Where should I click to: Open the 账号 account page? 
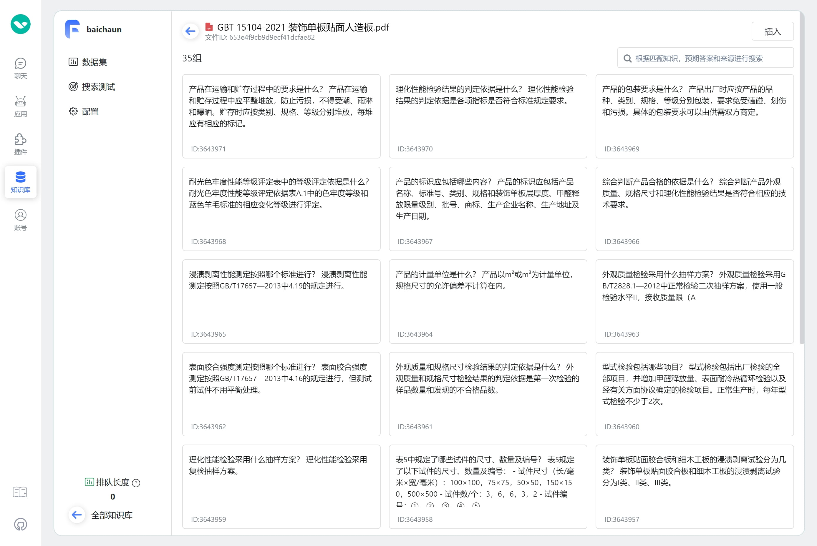pyautogui.click(x=21, y=220)
